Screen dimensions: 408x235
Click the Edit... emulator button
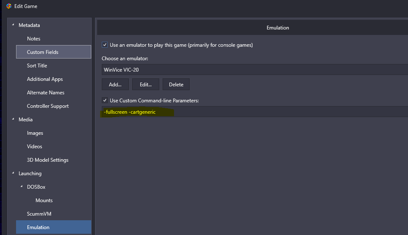pyautogui.click(x=146, y=85)
